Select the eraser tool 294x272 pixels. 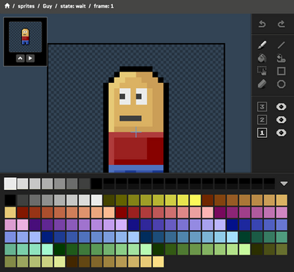262,84
